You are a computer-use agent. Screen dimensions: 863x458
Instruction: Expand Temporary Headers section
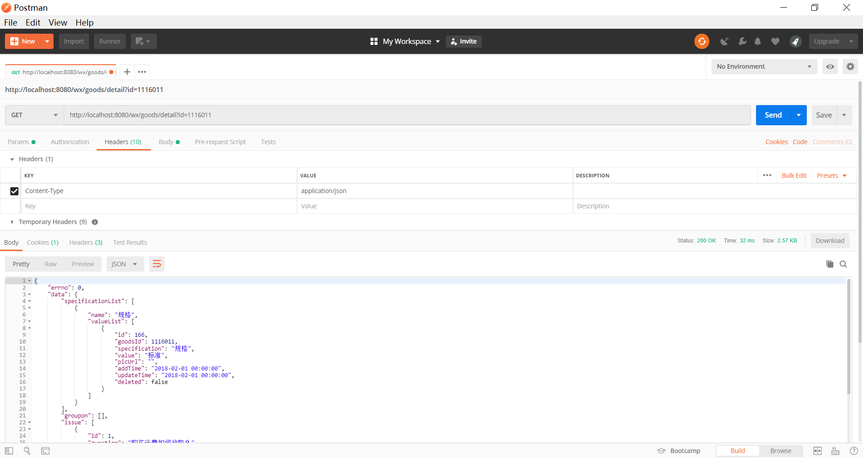coord(12,222)
